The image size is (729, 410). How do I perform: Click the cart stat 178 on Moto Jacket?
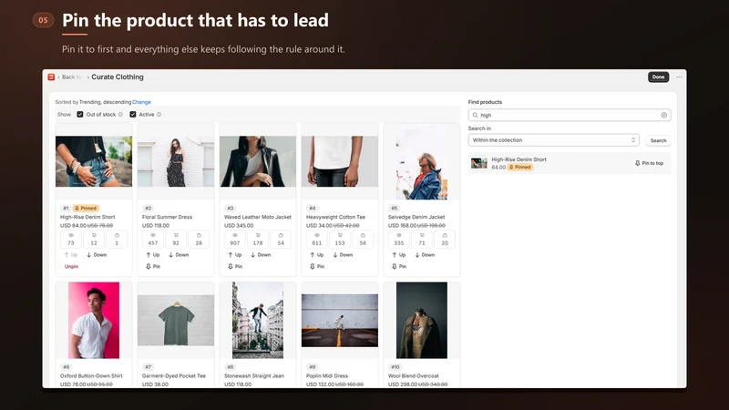click(x=258, y=240)
